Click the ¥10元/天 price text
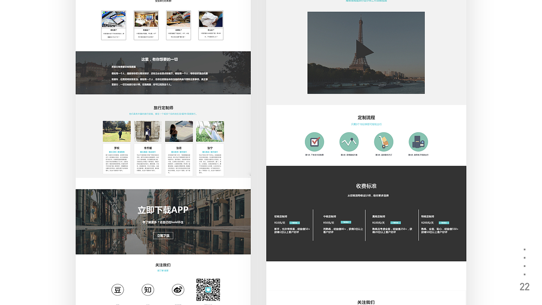 280,223
